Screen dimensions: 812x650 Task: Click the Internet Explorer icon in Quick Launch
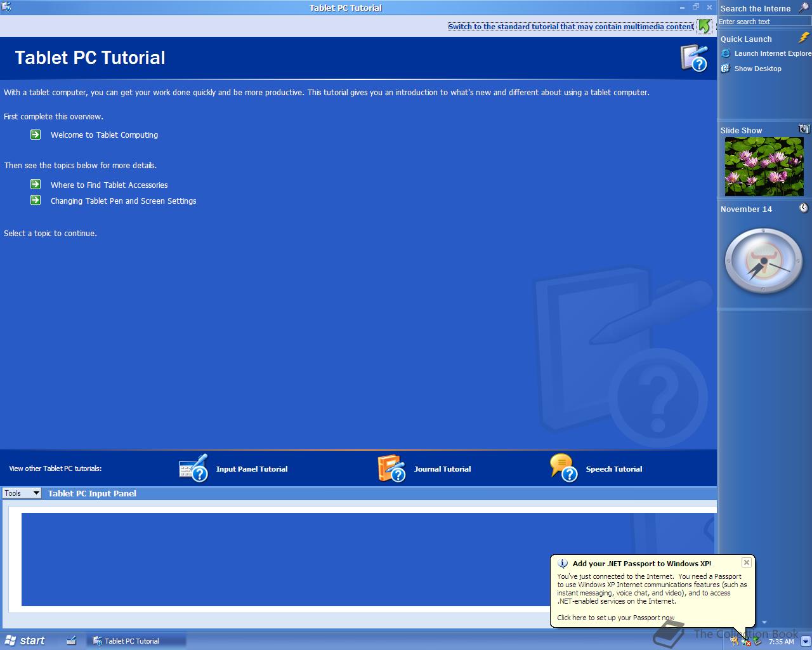point(726,53)
